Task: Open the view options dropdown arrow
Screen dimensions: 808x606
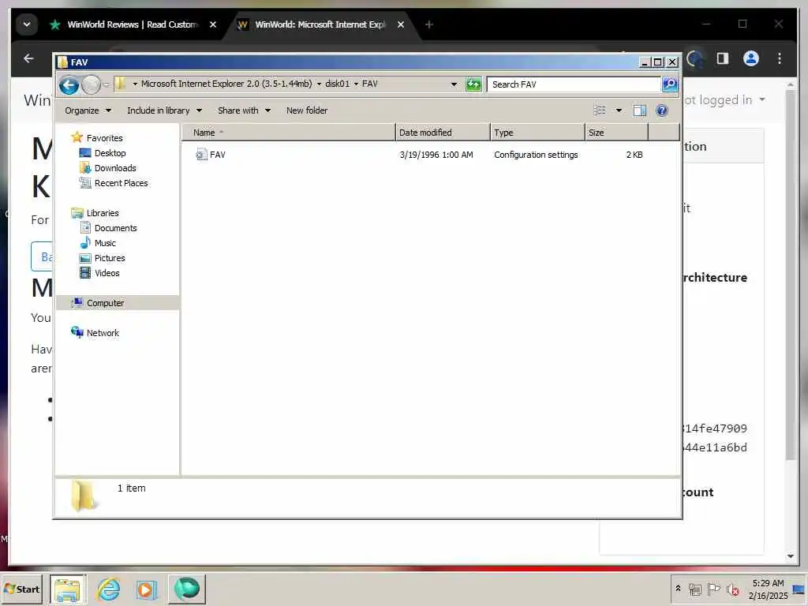Action: (619, 110)
